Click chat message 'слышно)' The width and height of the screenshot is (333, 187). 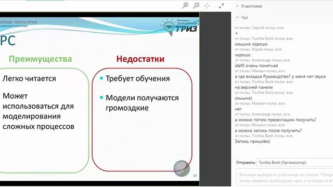(244, 98)
